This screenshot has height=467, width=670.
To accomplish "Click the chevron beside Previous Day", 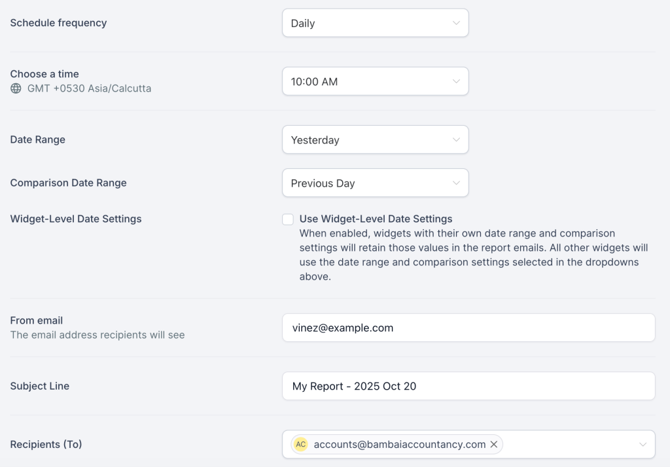I will click(x=457, y=183).
